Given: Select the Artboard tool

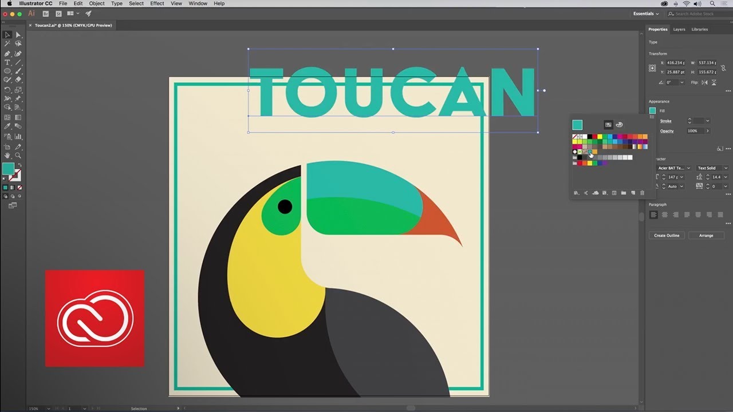Looking at the screenshot, I should click(7, 146).
